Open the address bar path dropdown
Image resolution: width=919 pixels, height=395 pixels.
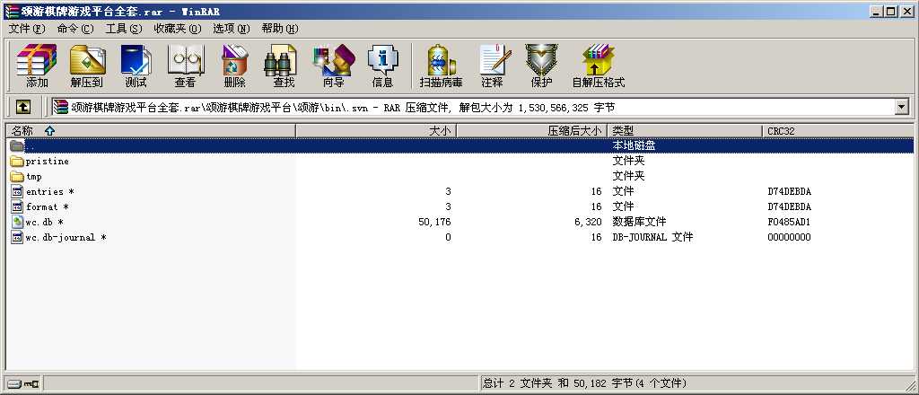901,107
